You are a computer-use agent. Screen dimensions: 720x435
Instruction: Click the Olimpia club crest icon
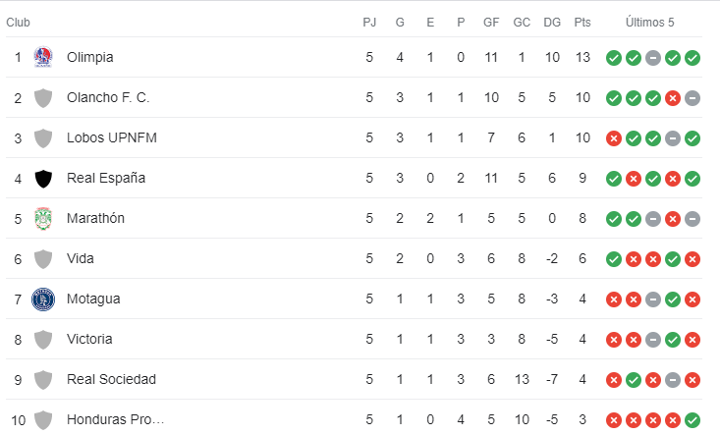point(43,57)
